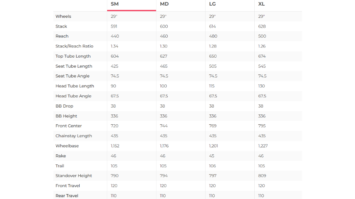The width and height of the screenshot is (355, 199).
Task: Click the Wheels row label
Action: [x=63, y=16]
